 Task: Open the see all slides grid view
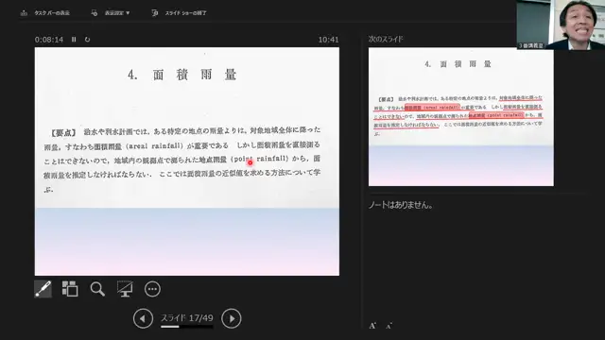70,289
